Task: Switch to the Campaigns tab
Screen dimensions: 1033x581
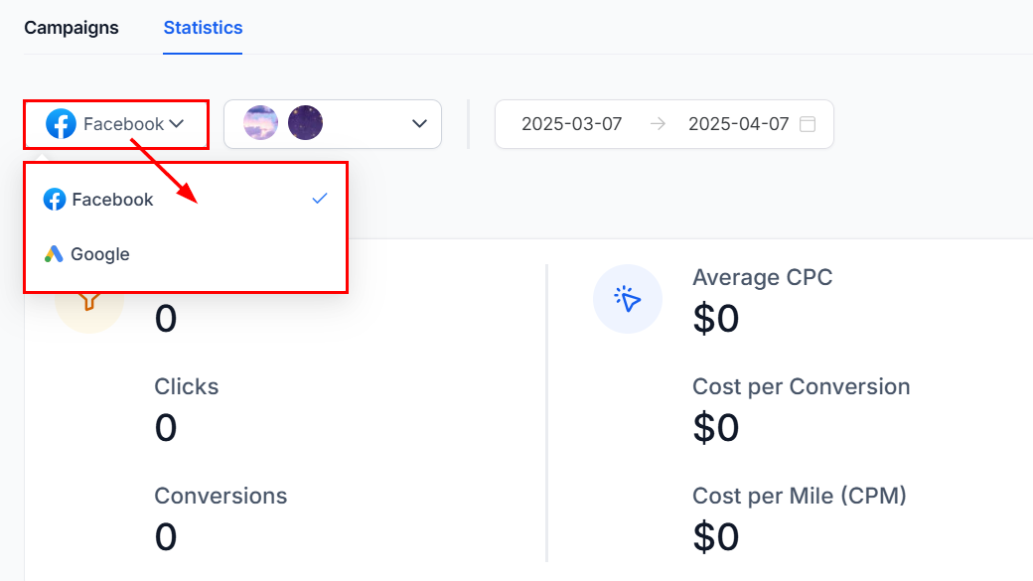Action: click(72, 28)
